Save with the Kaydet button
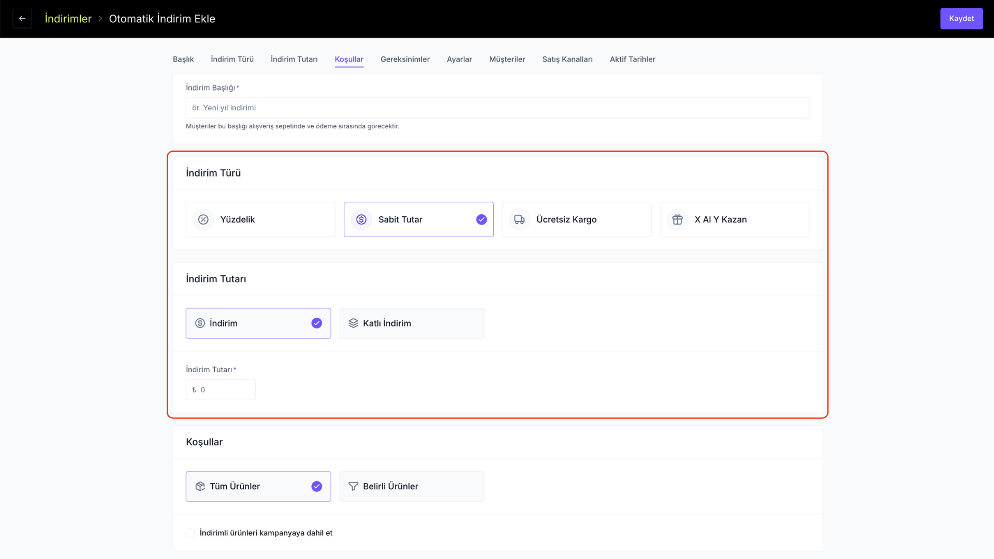The width and height of the screenshot is (994, 559). [961, 19]
